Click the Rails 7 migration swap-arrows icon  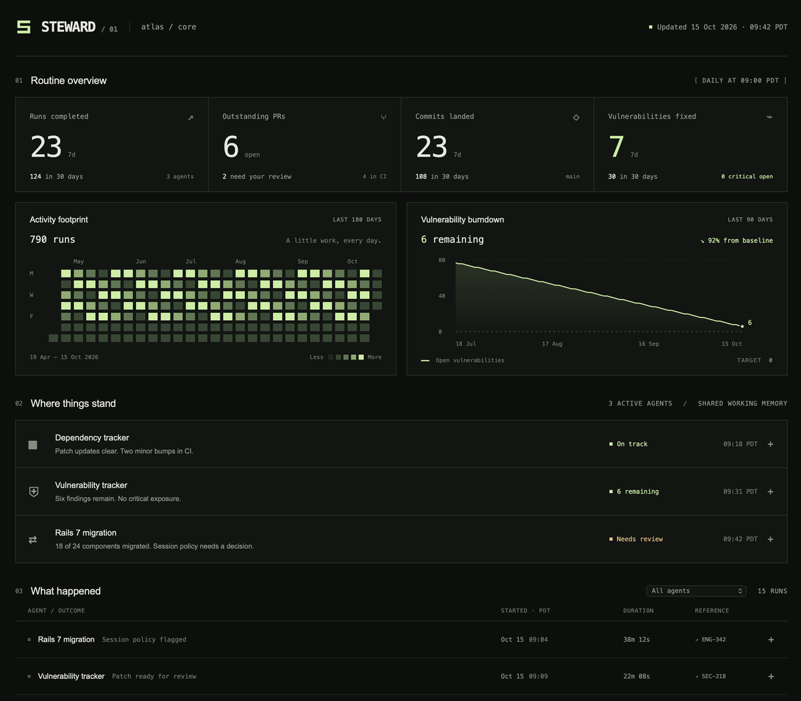pyautogui.click(x=33, y=540)
